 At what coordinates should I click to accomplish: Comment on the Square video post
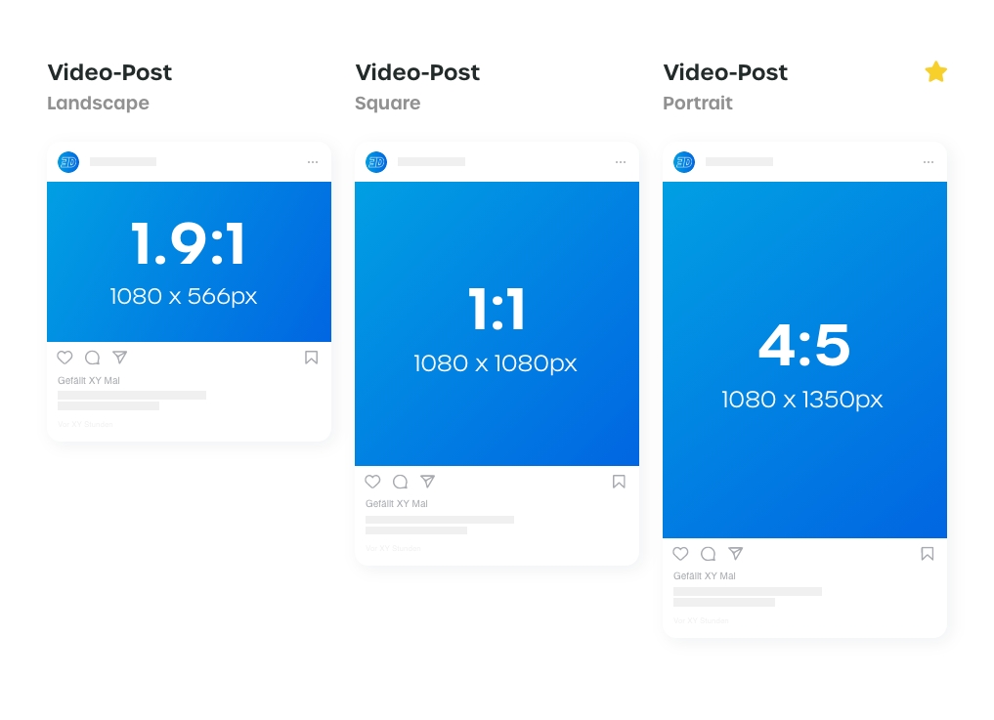(401, 482)
